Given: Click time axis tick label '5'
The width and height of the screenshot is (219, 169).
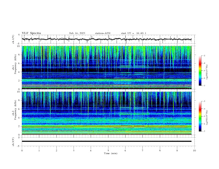Looking at the screenshot, I should tap(108, 150).
